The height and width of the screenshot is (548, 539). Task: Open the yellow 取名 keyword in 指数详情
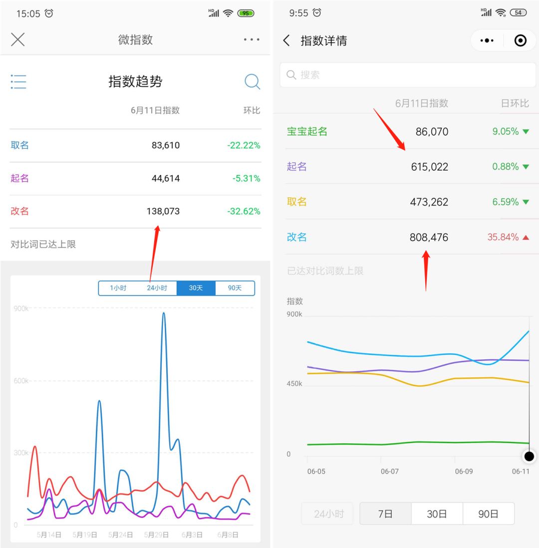pyautogui.click(x=296, y=202)
